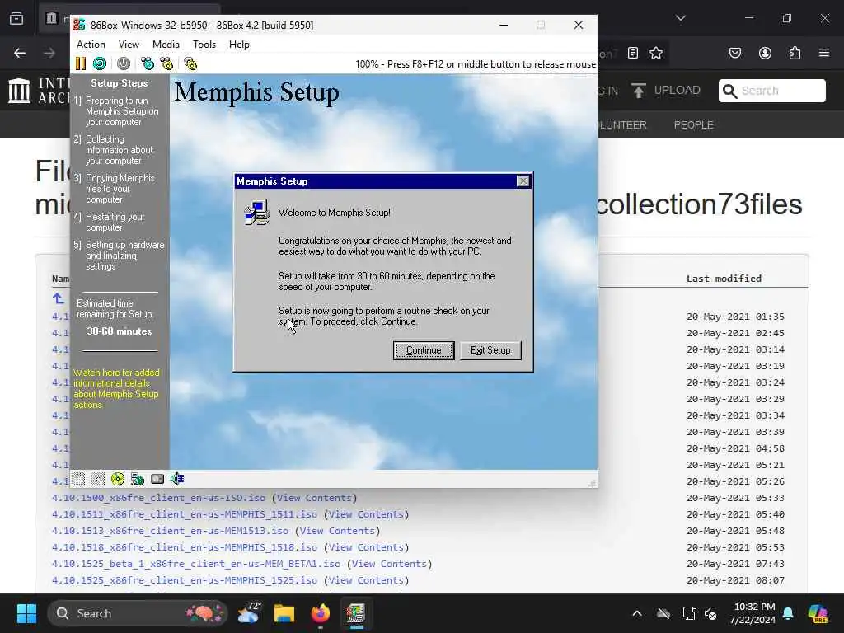View Contents of MEMPHIS_1511.iso

[366, 514]
